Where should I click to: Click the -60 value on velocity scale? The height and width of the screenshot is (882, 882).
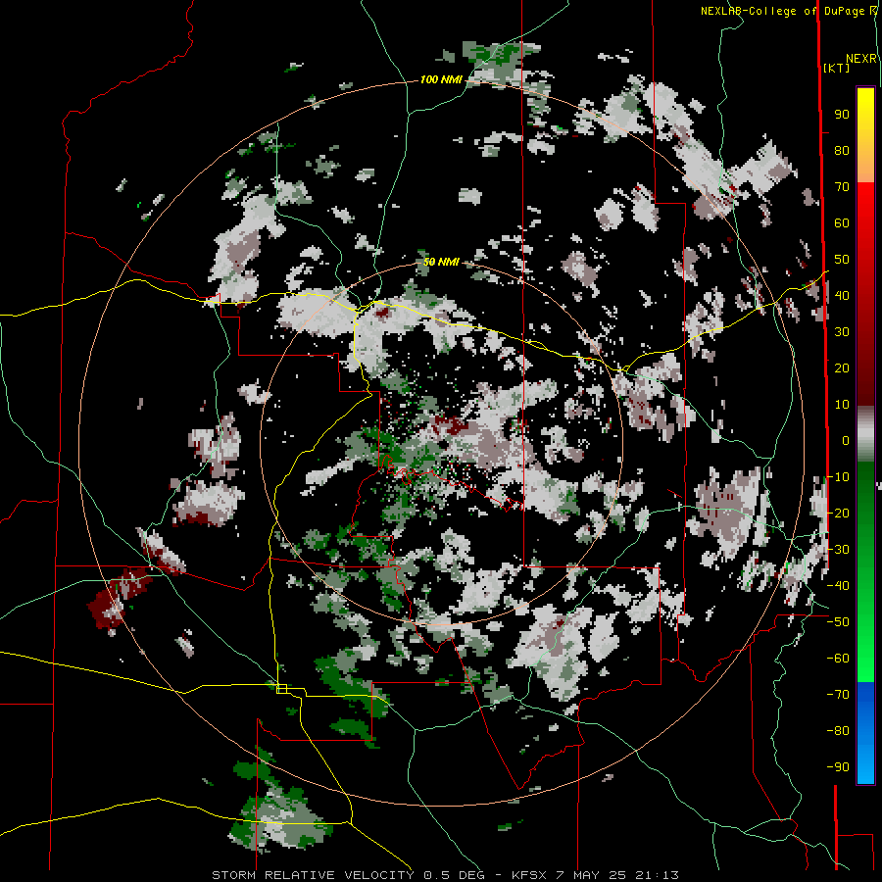pos(838,659)
